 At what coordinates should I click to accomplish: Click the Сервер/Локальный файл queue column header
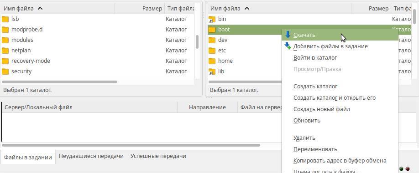point(89,107)
